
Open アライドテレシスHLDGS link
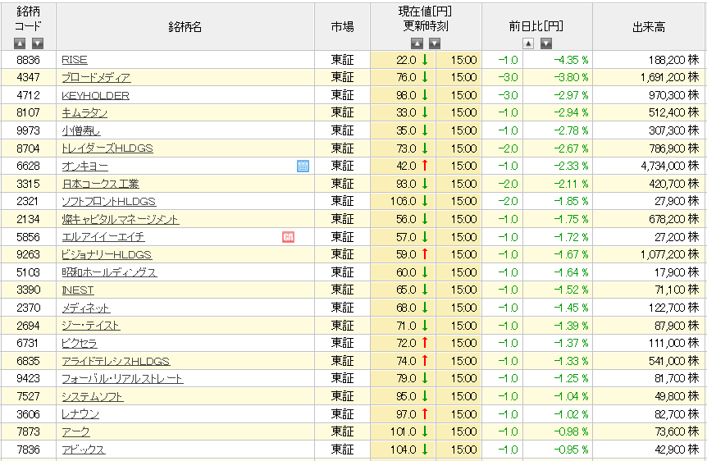coord(116,361)
